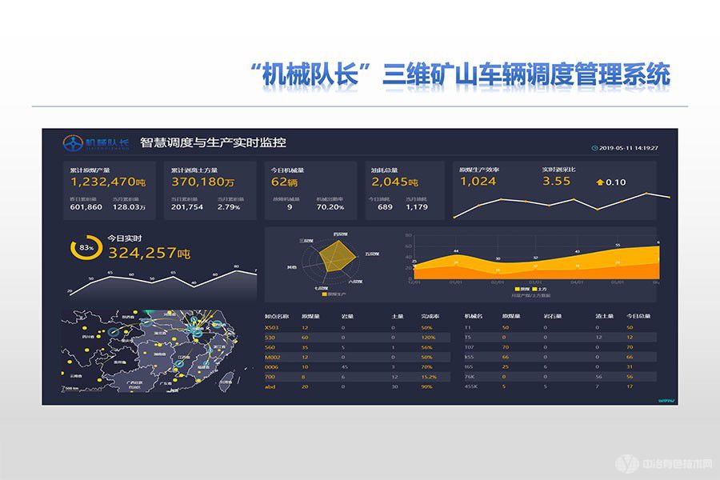The image size is (720, 480).
Task: Click the 1,024 efficiency value
Action: point(478,182)
